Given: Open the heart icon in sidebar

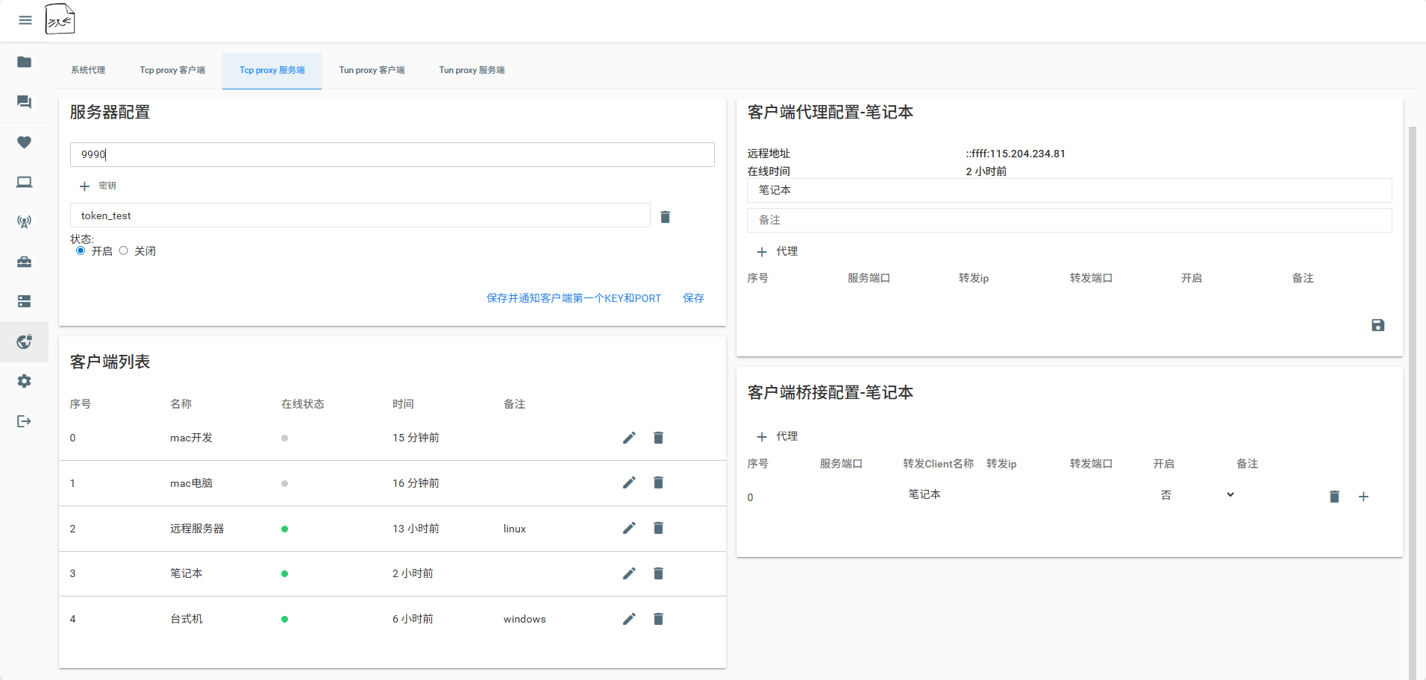Looking at the screenshot, I should tap(25, 142).
